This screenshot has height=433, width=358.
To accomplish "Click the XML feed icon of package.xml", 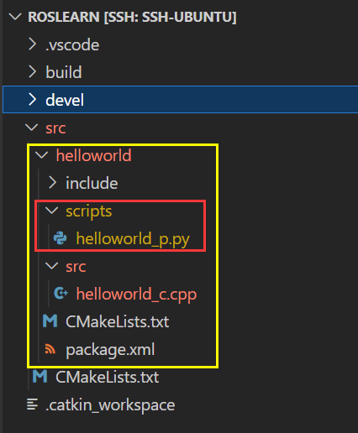I will click(x=50, y=349).
